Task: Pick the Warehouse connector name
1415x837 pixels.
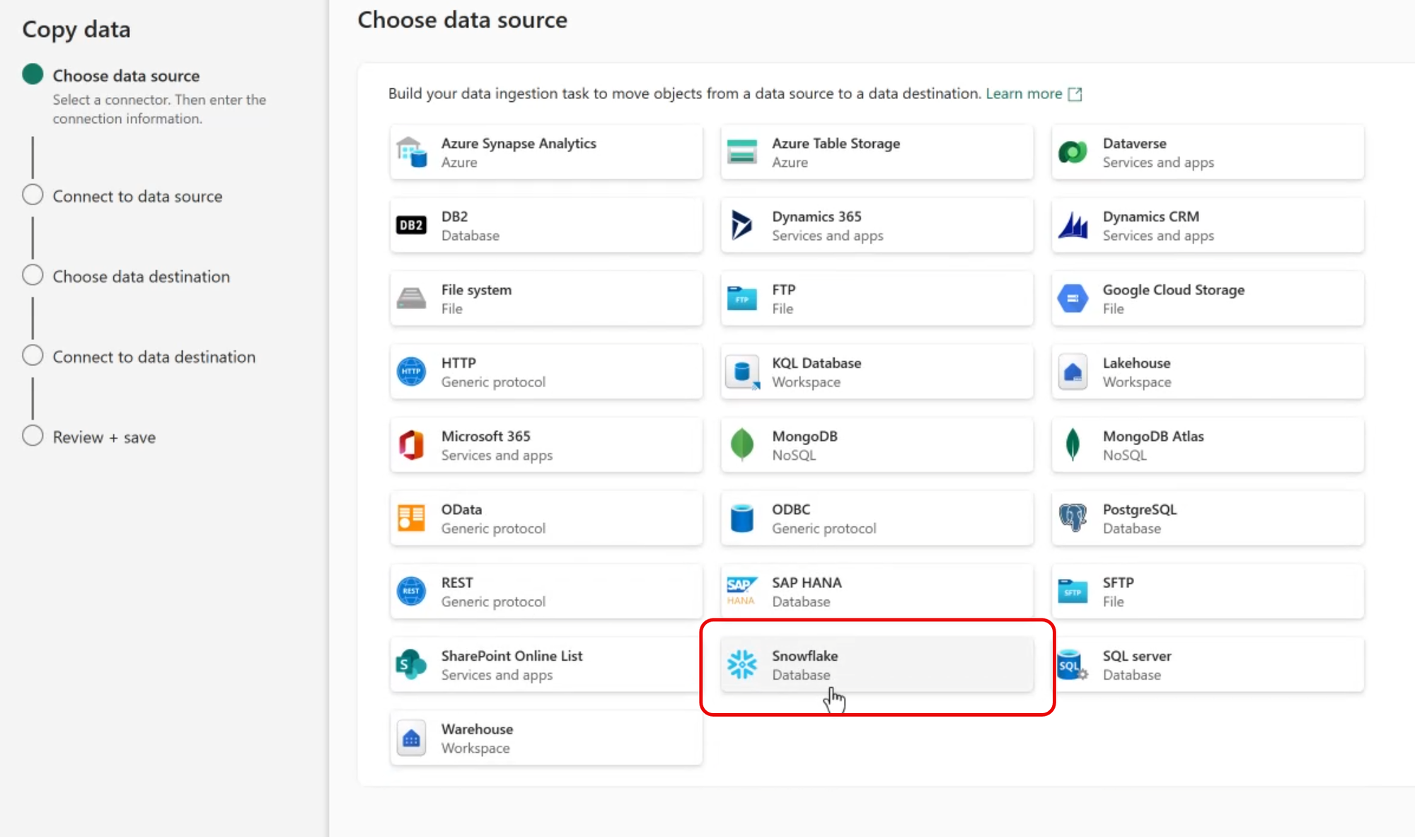Action: (477, 729)
